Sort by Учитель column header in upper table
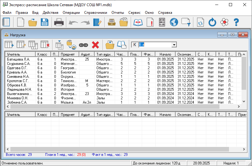This screenshot has height=166, width=252. (20, 54)
